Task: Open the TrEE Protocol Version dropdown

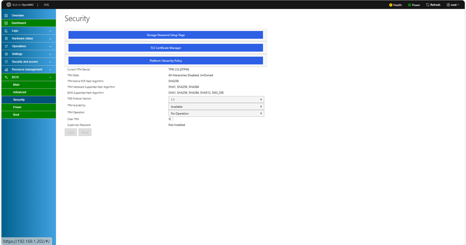Action: point(216,100)
